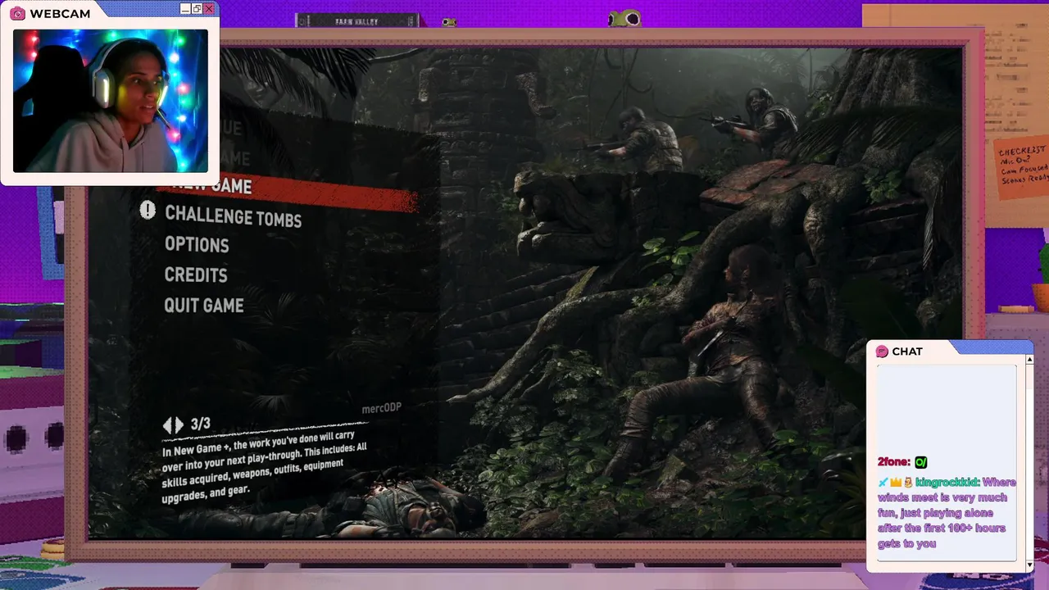Click the WEBCAM title text

point(60,14)
